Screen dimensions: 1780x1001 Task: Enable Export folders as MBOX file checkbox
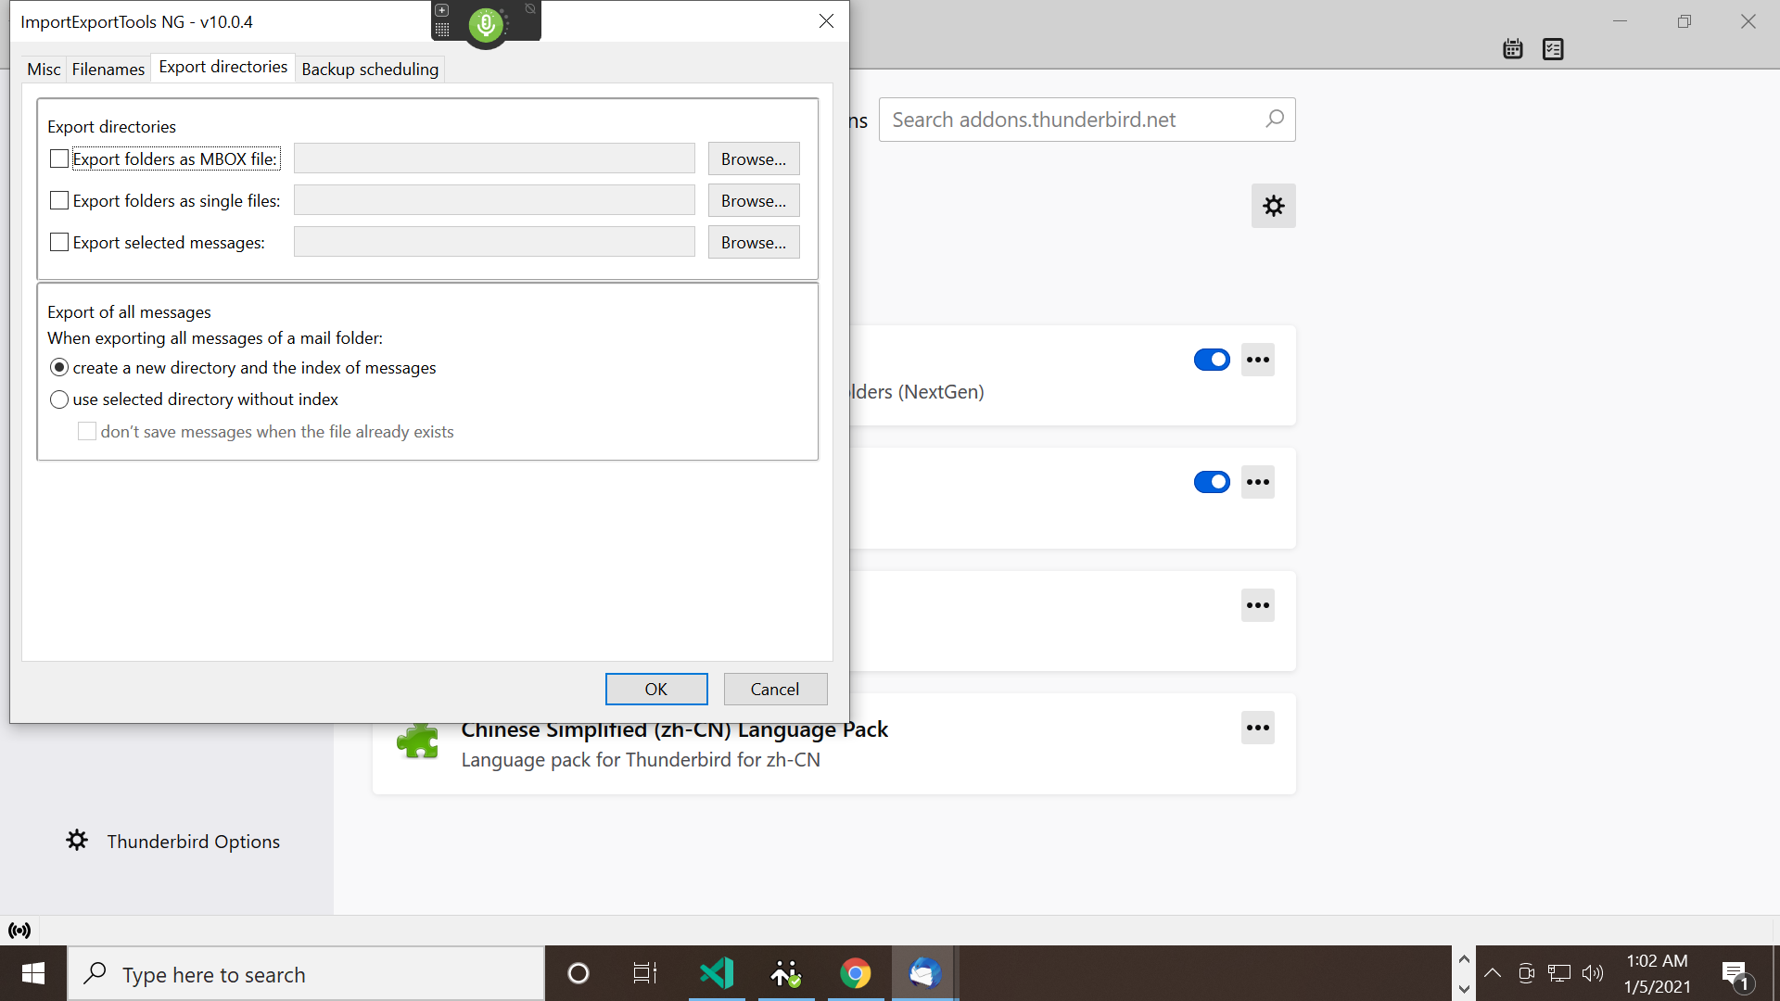click(59, 158)
